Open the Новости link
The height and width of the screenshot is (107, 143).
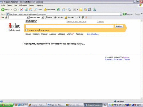point(36,34)
